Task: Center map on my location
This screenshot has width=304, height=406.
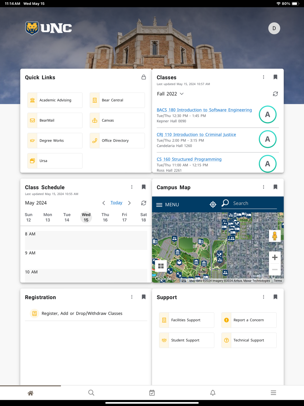Action: point(213,205)
